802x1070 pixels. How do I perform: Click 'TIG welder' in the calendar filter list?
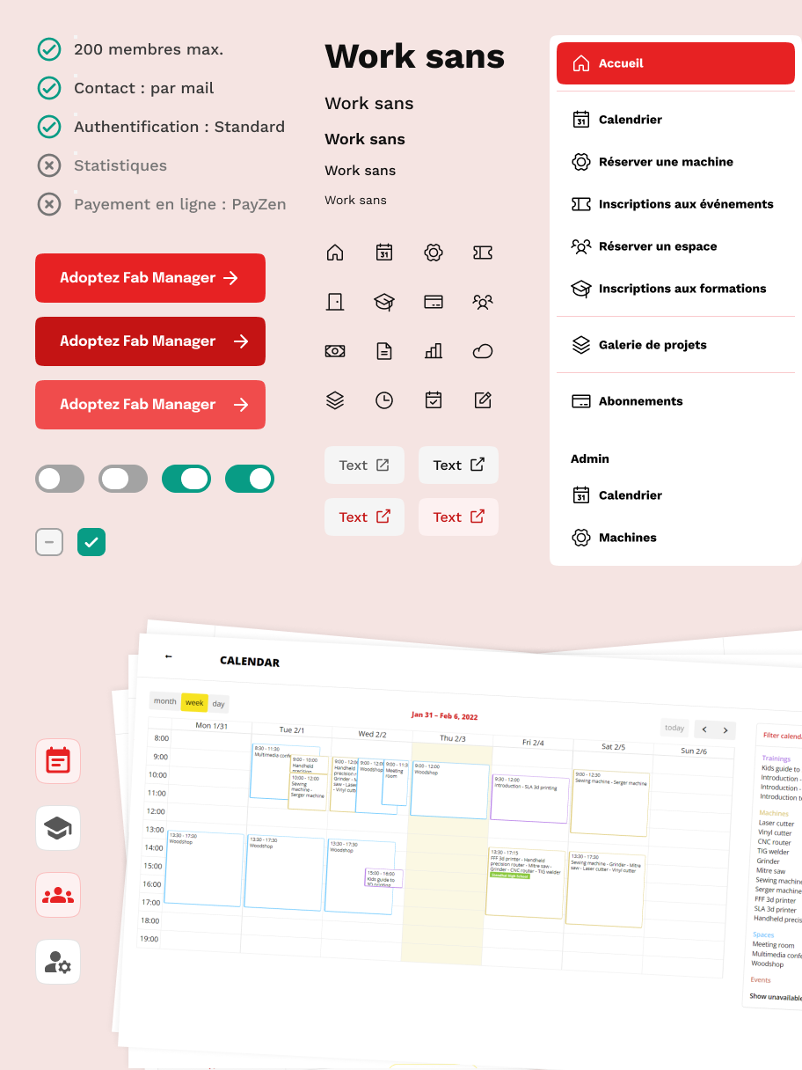click(x=774, y=852)
